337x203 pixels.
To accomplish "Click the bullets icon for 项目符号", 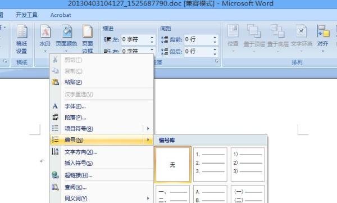I will 55,128.
